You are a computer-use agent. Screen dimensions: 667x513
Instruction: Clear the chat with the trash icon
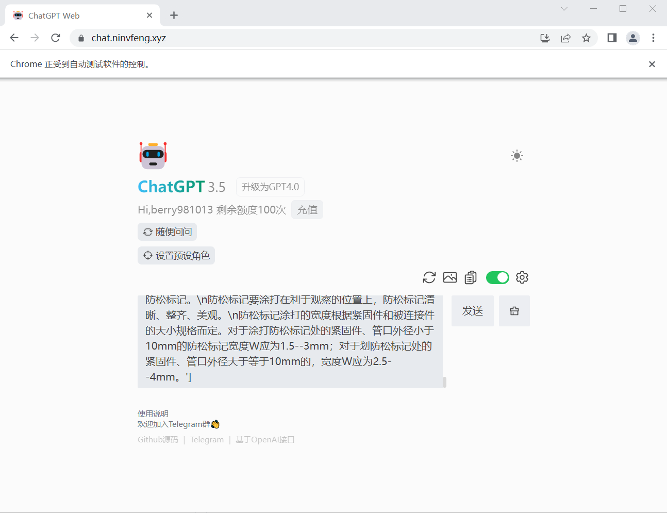(x=514, y=310)
